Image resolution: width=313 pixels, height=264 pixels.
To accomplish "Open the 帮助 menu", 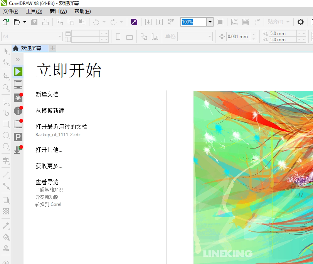I will [x=82, y=12].
